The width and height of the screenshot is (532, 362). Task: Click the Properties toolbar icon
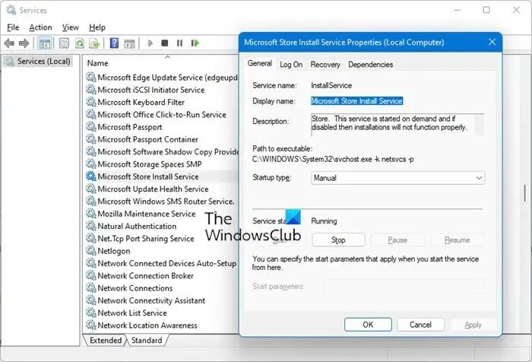[64, 43]
